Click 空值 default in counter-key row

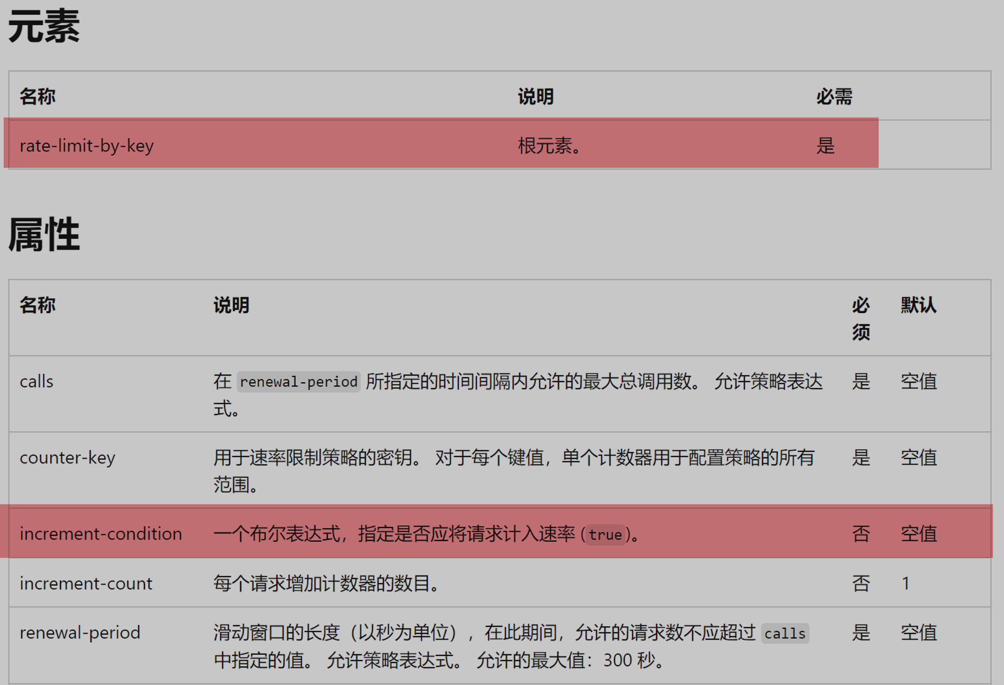pos(918,457)
